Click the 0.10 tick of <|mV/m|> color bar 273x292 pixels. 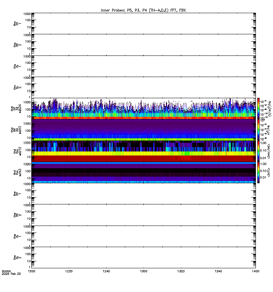coord(263,150)
